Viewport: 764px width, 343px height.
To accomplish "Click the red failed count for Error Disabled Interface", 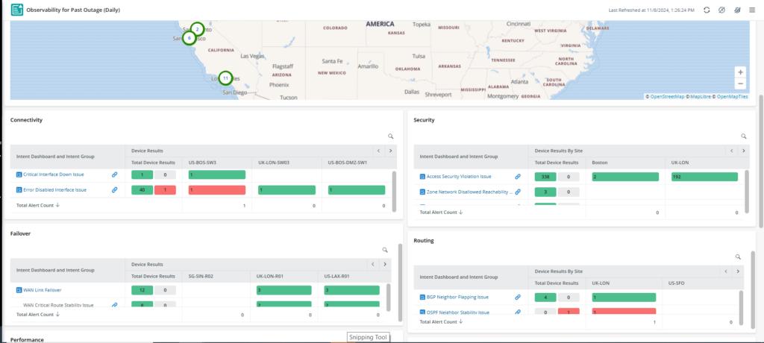I will click(165, 190).
